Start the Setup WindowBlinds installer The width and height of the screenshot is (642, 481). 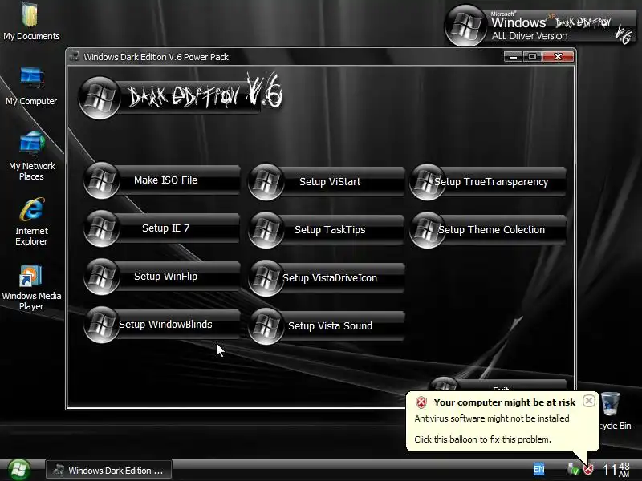point(162,325)
